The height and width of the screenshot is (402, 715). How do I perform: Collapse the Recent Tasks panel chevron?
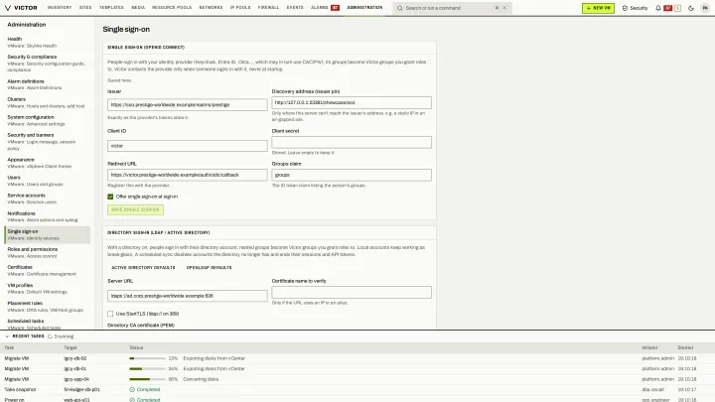7,336
